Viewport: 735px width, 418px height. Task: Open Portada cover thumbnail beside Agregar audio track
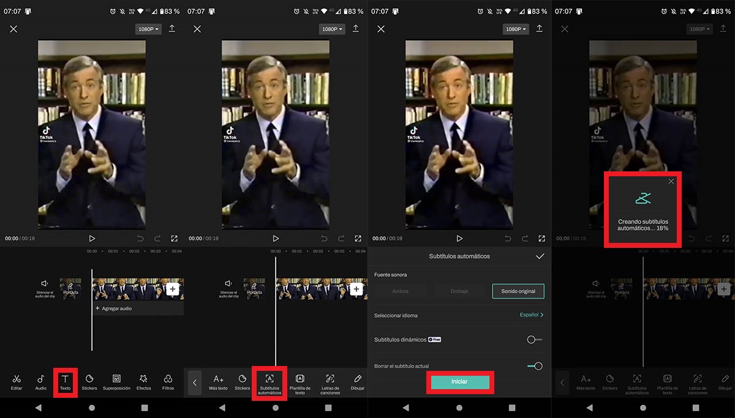pos(71,288)
